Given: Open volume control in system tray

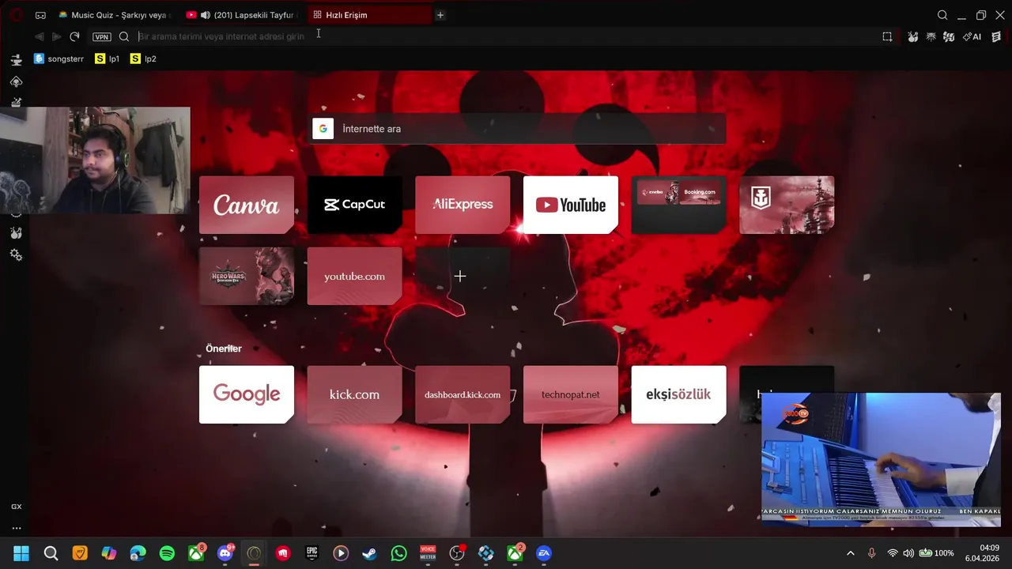Looking at the screenshot, I should tap(908, 553).
